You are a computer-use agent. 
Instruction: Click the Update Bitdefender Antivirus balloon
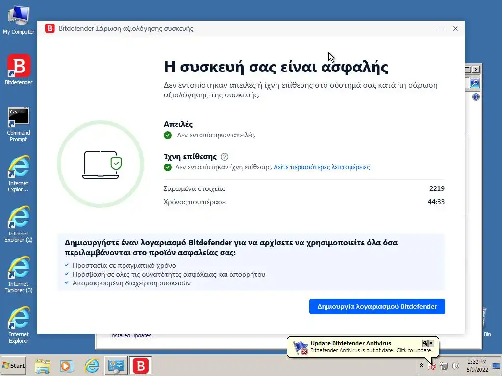click(x=363, y=347)
